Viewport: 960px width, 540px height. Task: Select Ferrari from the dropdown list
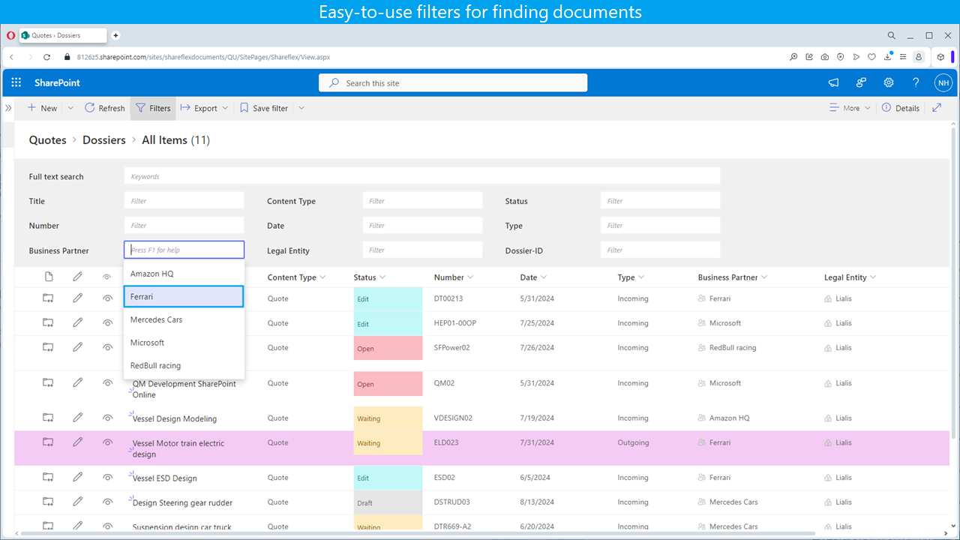click(184, 296)
